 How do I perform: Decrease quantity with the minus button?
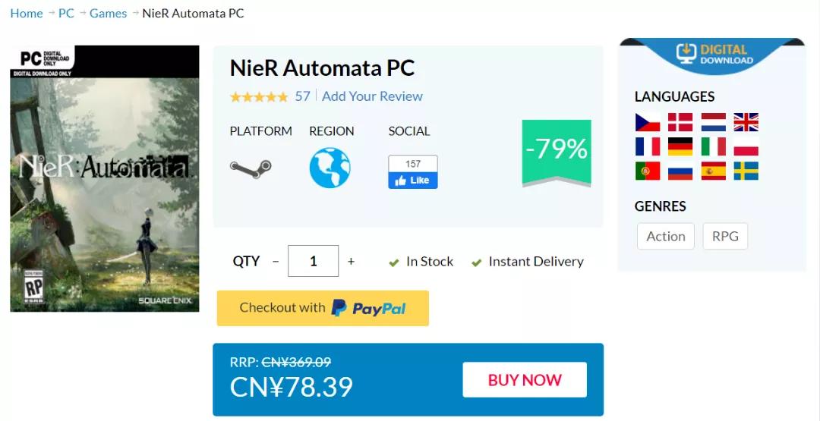click(275, 262)
